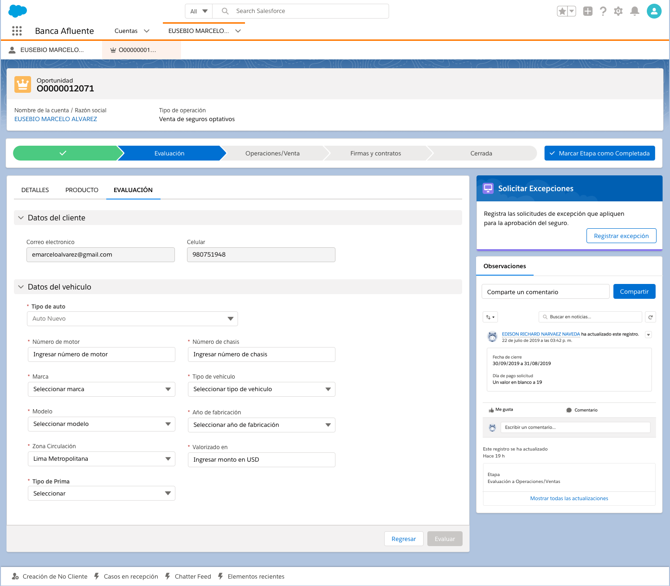Open the Tipo de auto dropdown
This screenshot has height=586, width=670.
coord(132,319)
